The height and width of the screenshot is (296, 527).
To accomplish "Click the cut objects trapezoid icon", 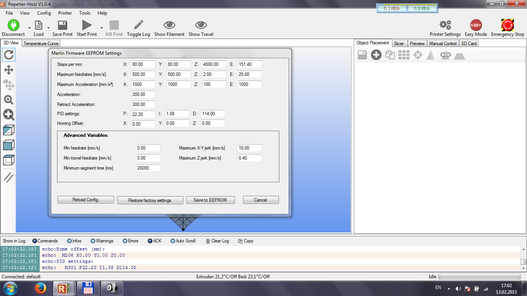I will tap(459, 56).
